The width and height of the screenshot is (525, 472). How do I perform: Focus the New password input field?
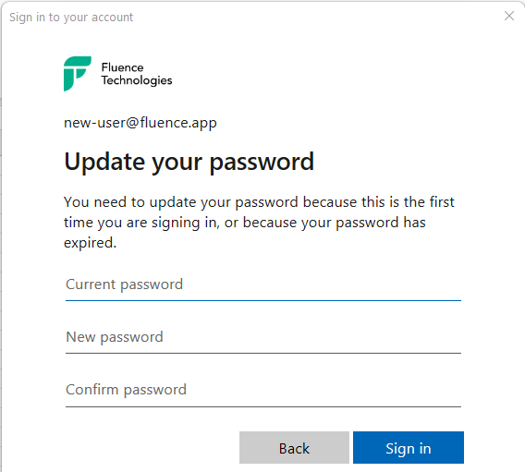click(x=263, y=337)
